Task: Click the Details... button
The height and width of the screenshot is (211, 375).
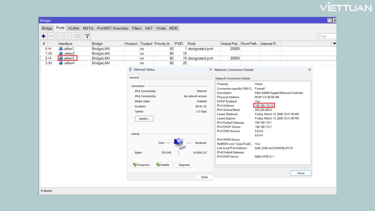Action: tap(144, 119)
